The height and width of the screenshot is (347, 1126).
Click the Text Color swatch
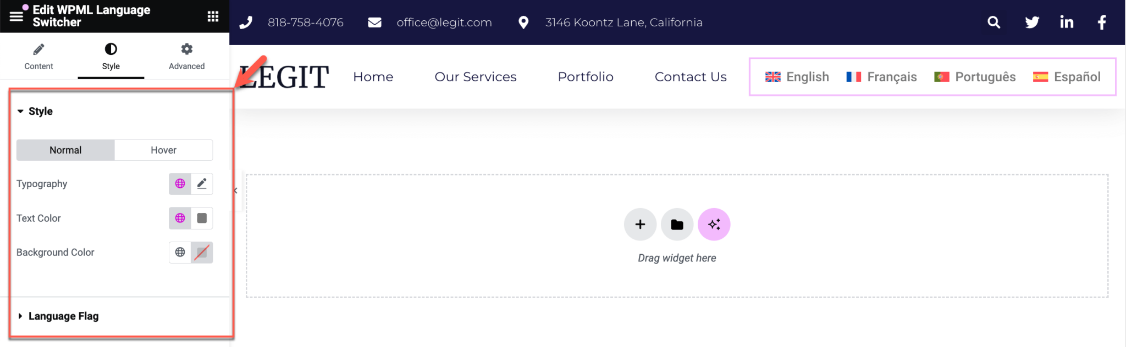pyautogui.click(x=202, y=218)
